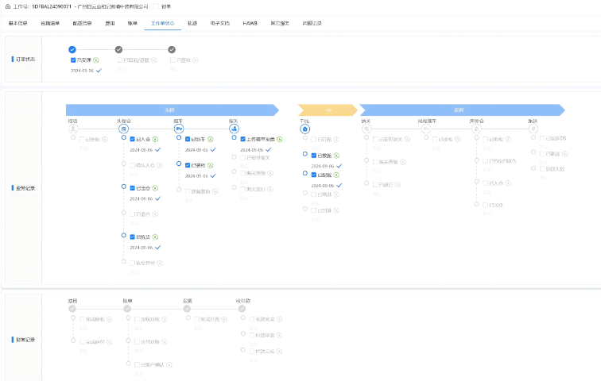The image size is (601, 381).
Task: Uncheck the 上传箱单发票 checkbox under 报关
Action: [241, 139]
